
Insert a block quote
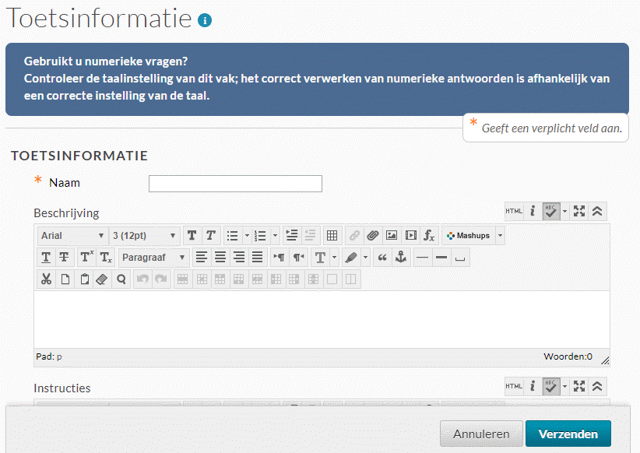click(x=382, y=258)
